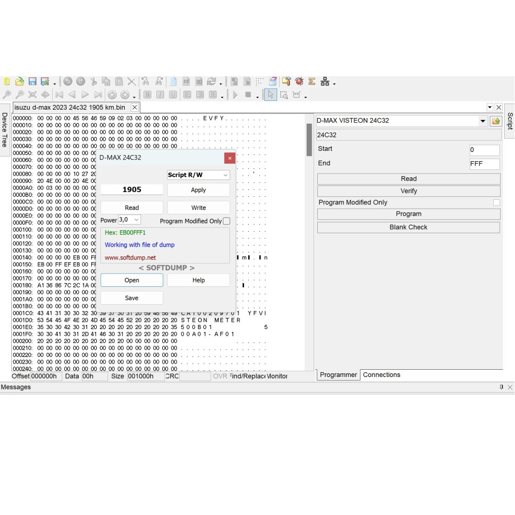
Task: Open the Script side tab
Action: (x=510, y=121)
